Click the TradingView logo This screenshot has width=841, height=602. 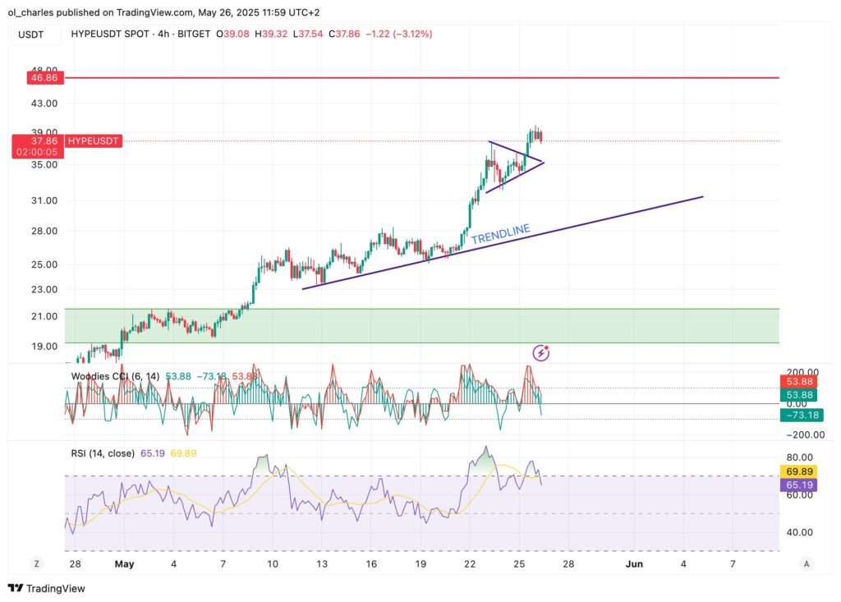pyautogui.click(x=47, y=588)
